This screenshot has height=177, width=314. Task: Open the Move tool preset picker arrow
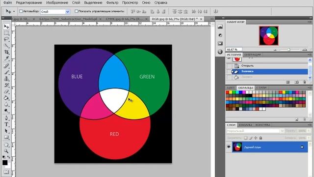click(14, 11)
